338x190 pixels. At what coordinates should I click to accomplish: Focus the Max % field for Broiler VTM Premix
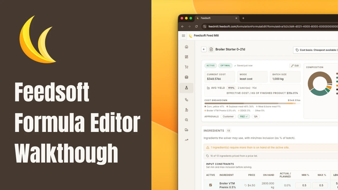320,185
